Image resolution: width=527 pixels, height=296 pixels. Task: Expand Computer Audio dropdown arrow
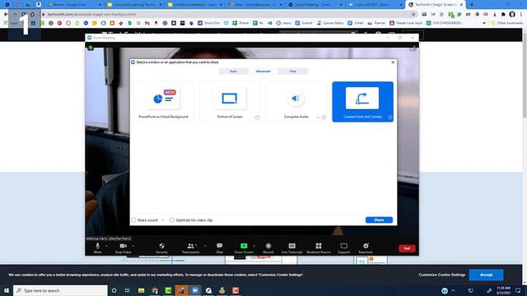coord(318,117)
